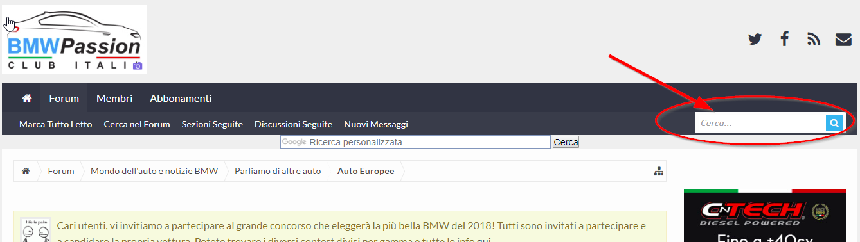
Task: Click the magnifier search button
Action: [834, 123]
